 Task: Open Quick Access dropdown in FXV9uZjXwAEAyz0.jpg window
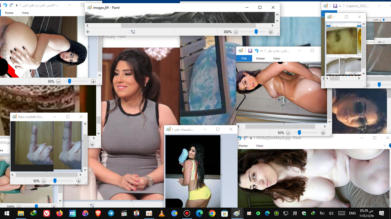251,138
